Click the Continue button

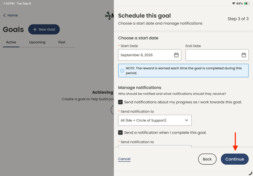234,159
